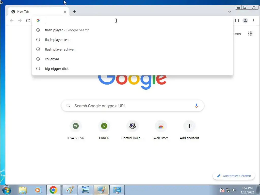Open the Action Center flag in tray
This screenshot has width=260, height=195.
coord(222,190)
